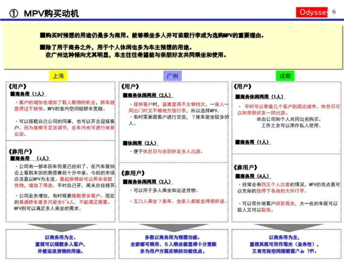
Task: Click the line starting "可以带外地客户游览观光"
Action: 288,204
